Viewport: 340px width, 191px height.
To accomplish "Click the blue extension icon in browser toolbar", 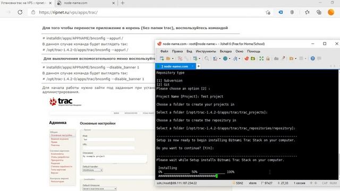I will (280, 12).
